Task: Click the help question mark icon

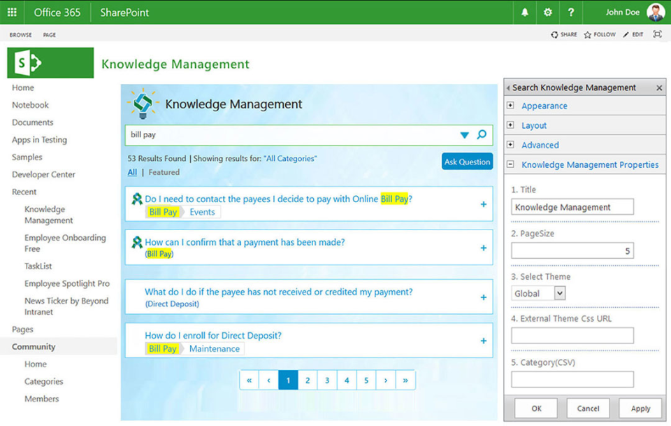Action: click(571, 12)
